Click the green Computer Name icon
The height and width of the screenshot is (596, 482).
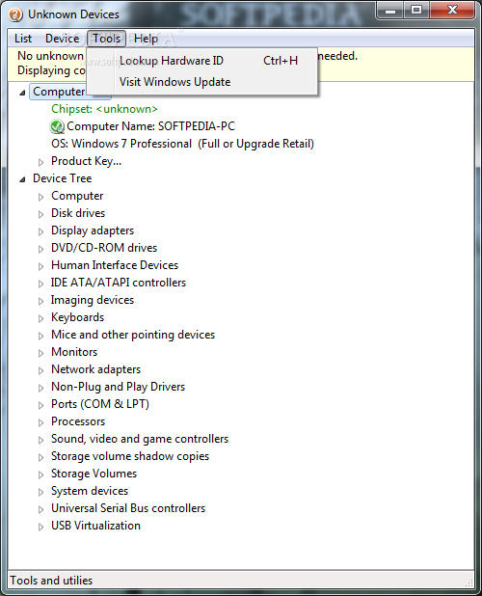[x=57, y=126]
